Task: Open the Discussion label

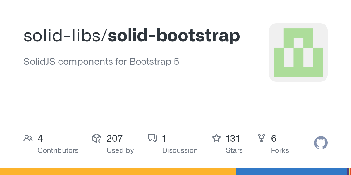Action: [x=180, y=150]
